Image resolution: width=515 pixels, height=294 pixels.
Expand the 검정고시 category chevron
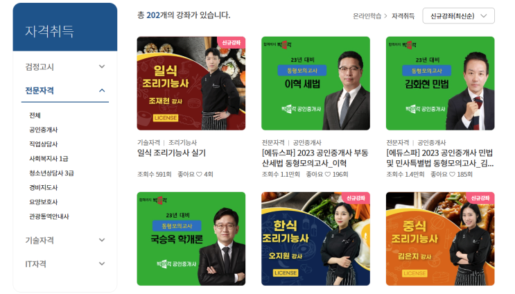point(102,67)
